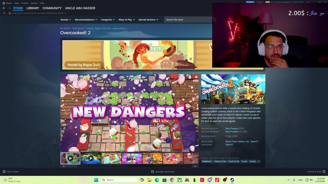328x184 pixels.
Task: Open Google Chrome from the taskbar
Action: (172, 180)
